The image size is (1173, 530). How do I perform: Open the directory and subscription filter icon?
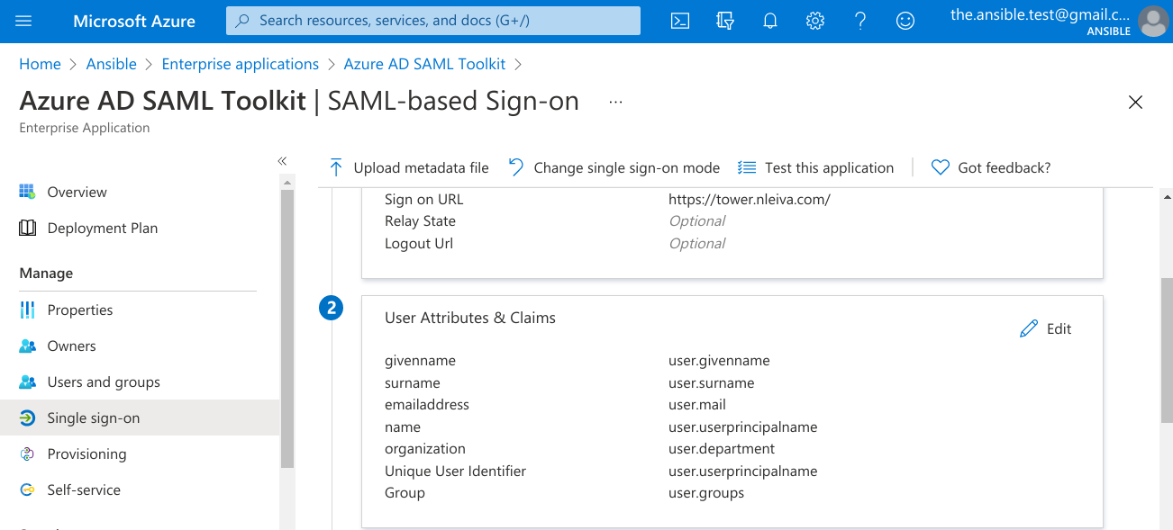point(725,21)
